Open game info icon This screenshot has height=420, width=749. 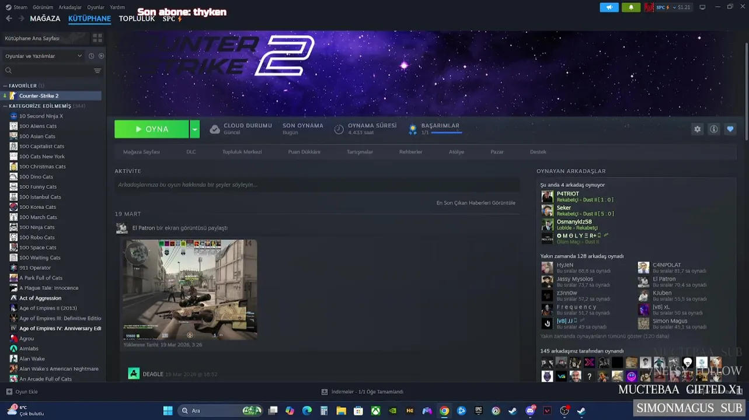point(713,129)
